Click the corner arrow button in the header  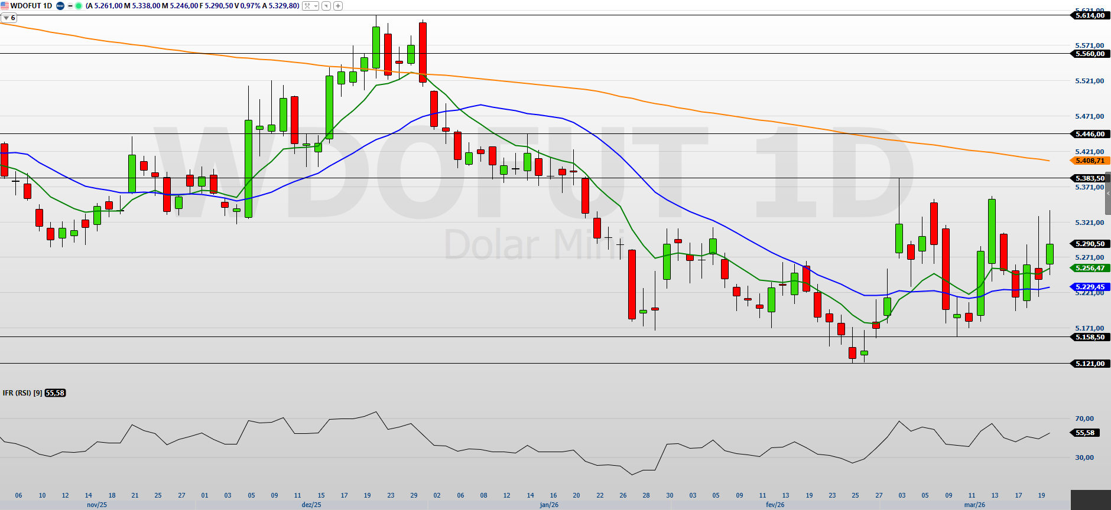pyautogui.click(x=326, y=6)
